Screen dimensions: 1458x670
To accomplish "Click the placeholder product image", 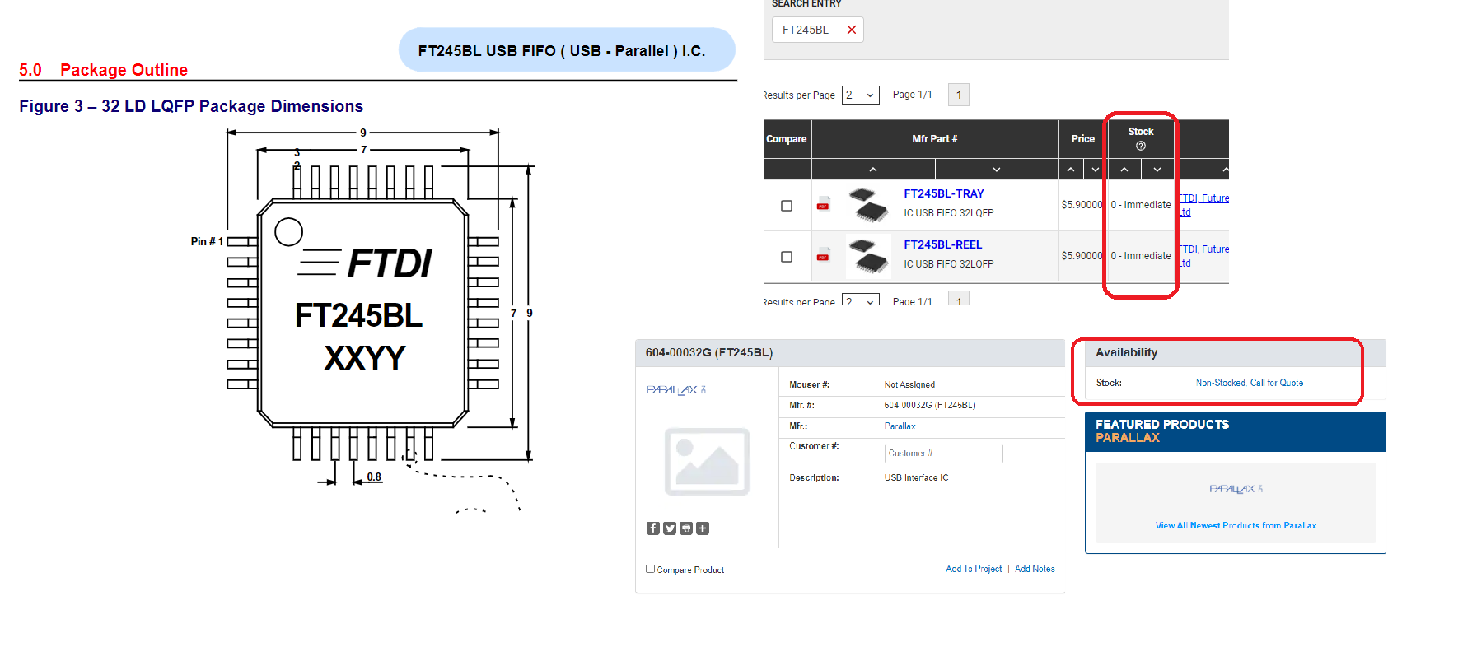I will point(708,462).
